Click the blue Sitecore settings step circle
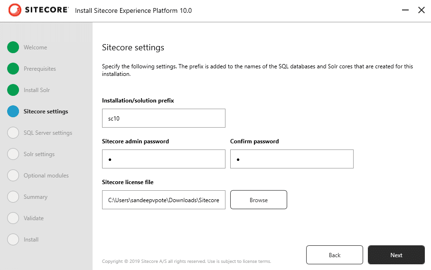This screenshot has width=431, height=270. tap(13, 111)
